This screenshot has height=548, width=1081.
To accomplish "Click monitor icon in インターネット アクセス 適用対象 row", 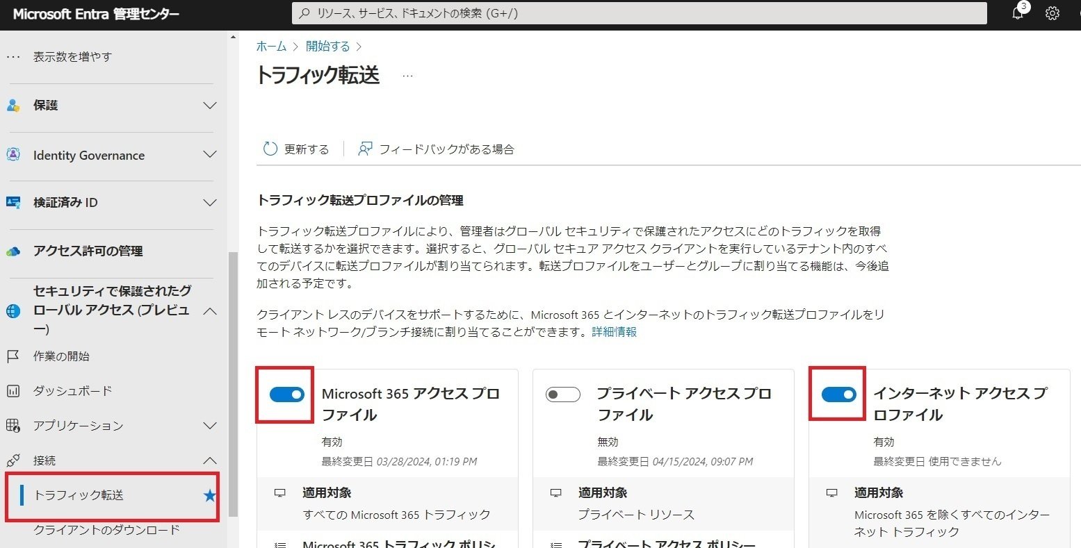I will pos(831,492).
